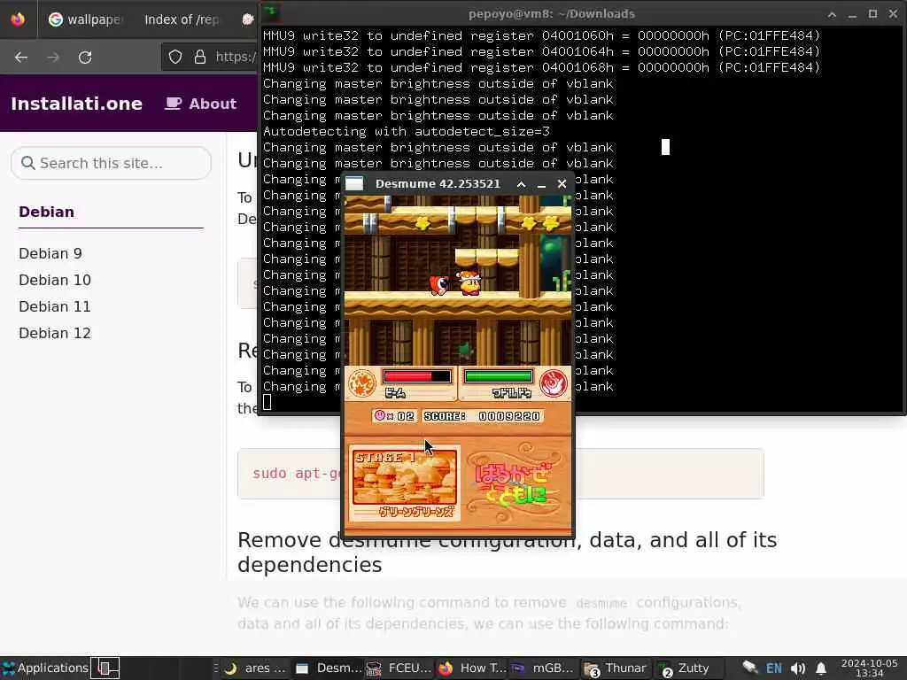Open the Desmume window menu icon
The height and width of the screenshot is (680, 907).
[354, 184]
